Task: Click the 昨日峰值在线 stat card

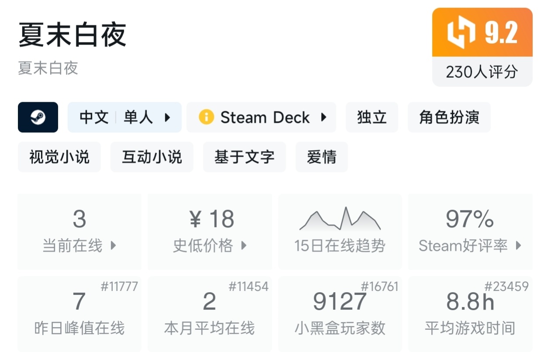Action: click(x=80, y=314)
